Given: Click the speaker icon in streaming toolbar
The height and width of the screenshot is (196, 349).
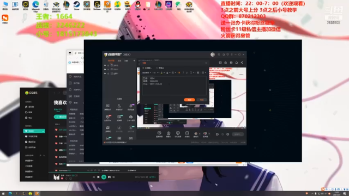Looking at the screenshot, I should (205, 134).
